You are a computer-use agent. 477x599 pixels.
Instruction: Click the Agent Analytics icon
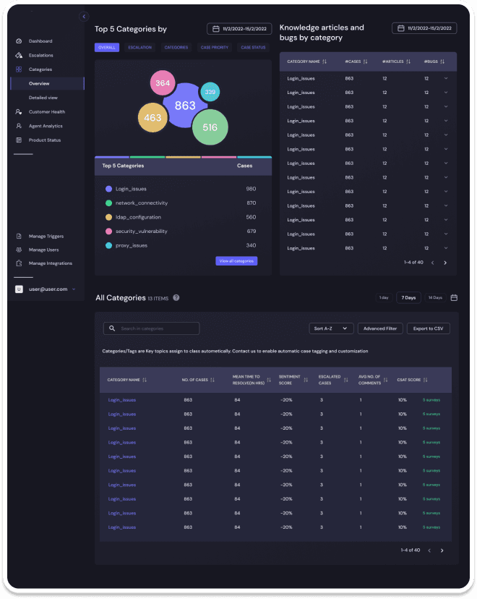click(19, 126)
